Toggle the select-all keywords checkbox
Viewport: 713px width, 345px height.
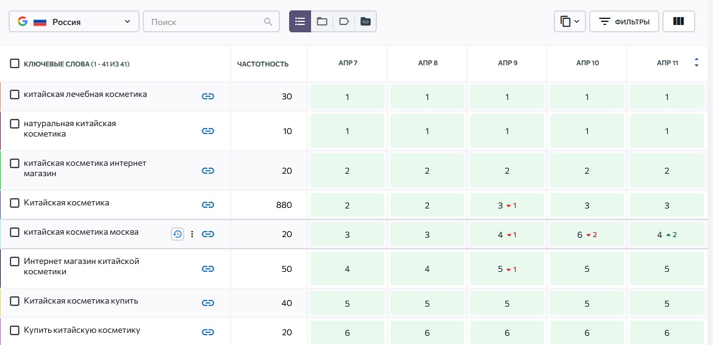[x=15, y=63]
